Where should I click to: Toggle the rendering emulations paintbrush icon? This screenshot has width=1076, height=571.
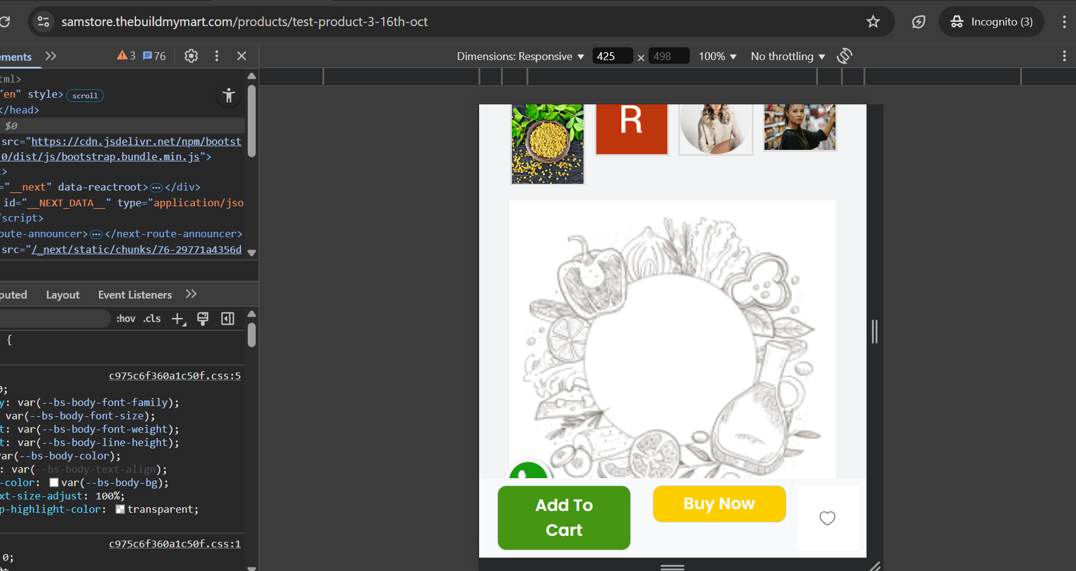click(203, 319)
